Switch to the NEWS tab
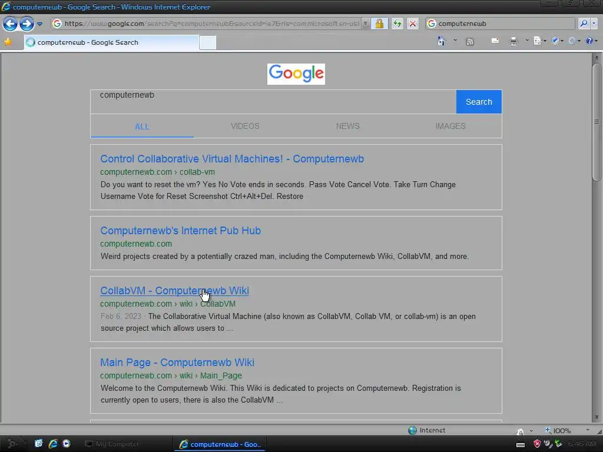This screenshot has height=452, width=603. 347,126
